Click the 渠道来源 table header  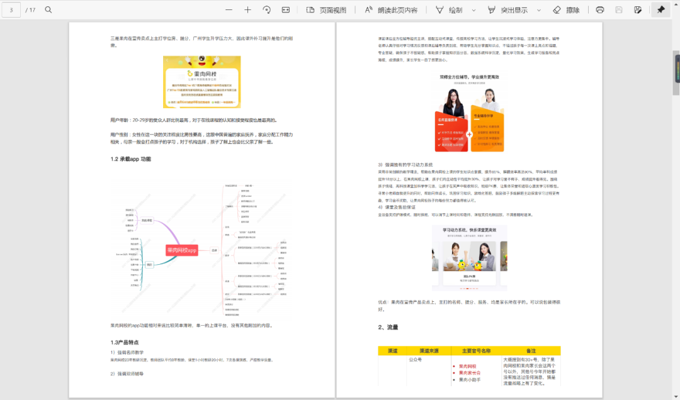coord(429,350)
